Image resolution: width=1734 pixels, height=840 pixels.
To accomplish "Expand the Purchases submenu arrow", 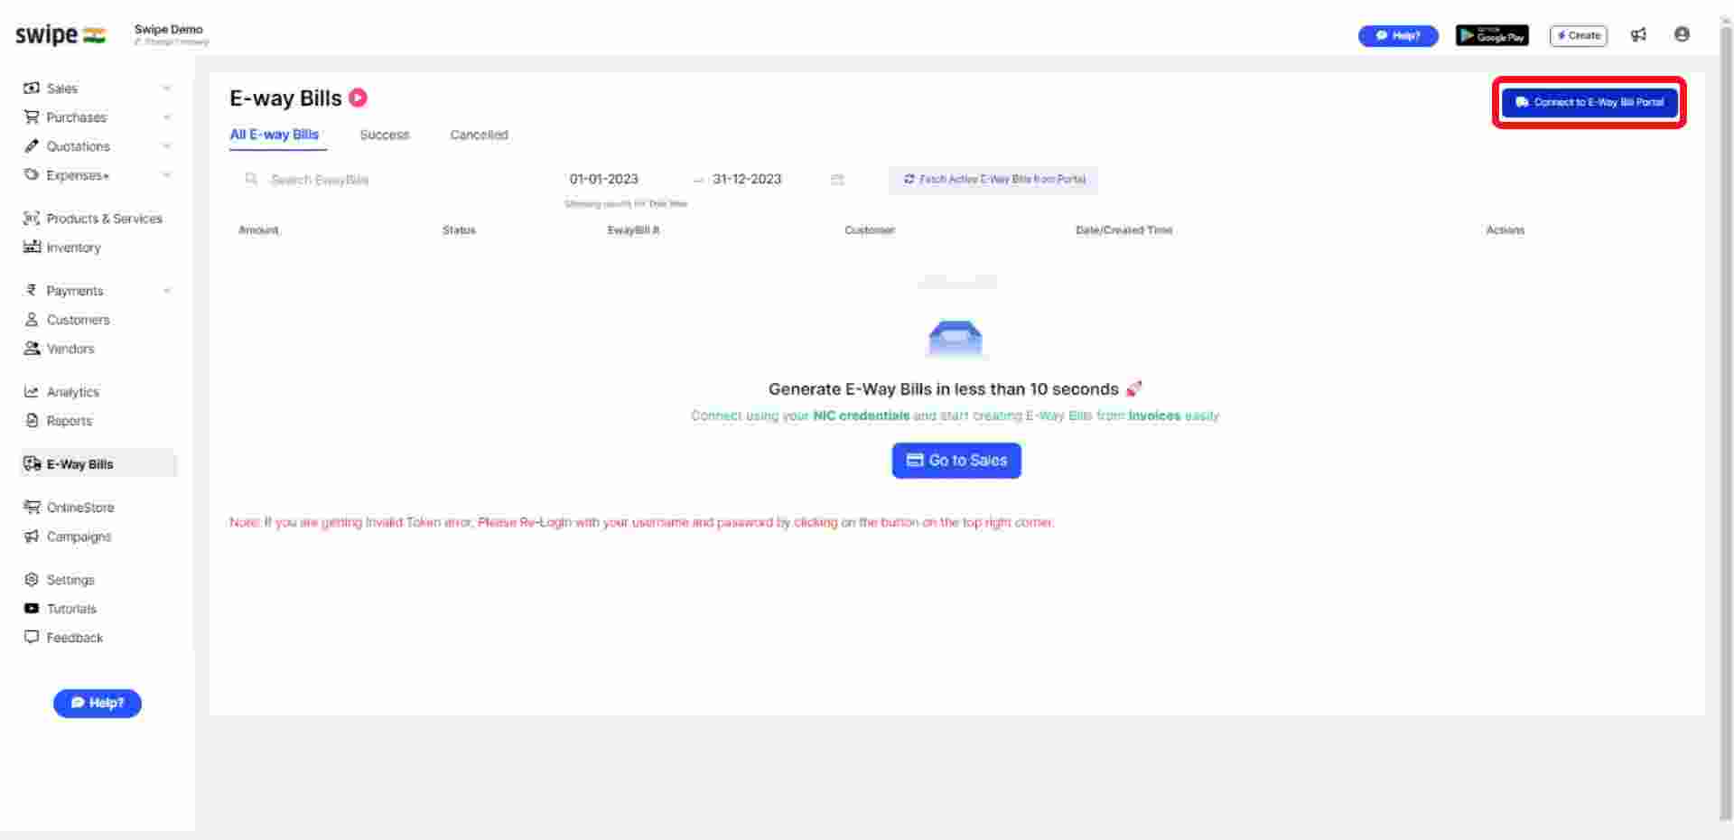I will tap(167, 117).
